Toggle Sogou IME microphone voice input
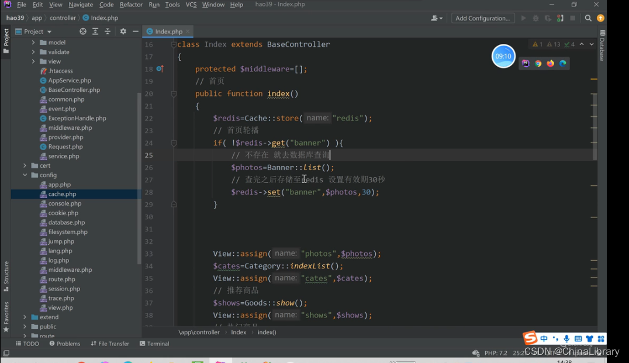Viewport: 629px width, 363px height. click(x=566, y=338)
